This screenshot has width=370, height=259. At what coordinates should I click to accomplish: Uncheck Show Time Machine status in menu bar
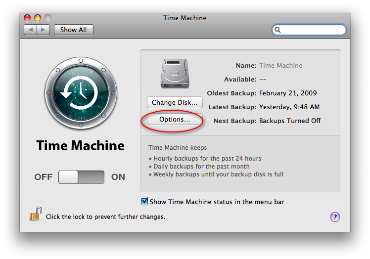(x=144, y=202)
